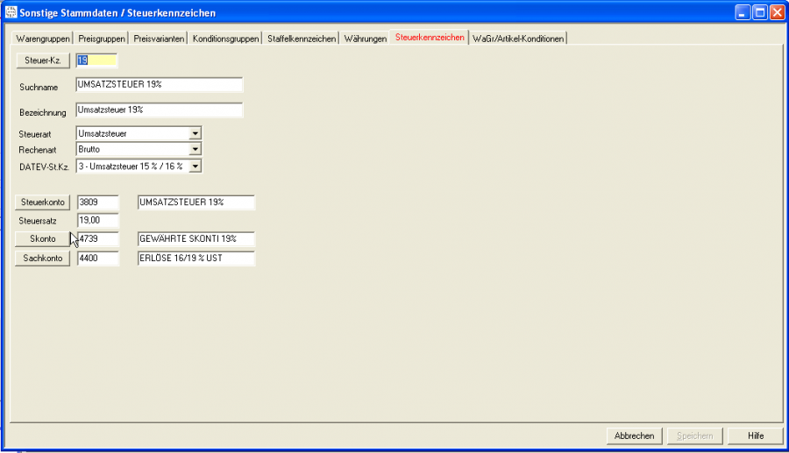Click the Steuersatz field showing 19,00

click(97, 220)
